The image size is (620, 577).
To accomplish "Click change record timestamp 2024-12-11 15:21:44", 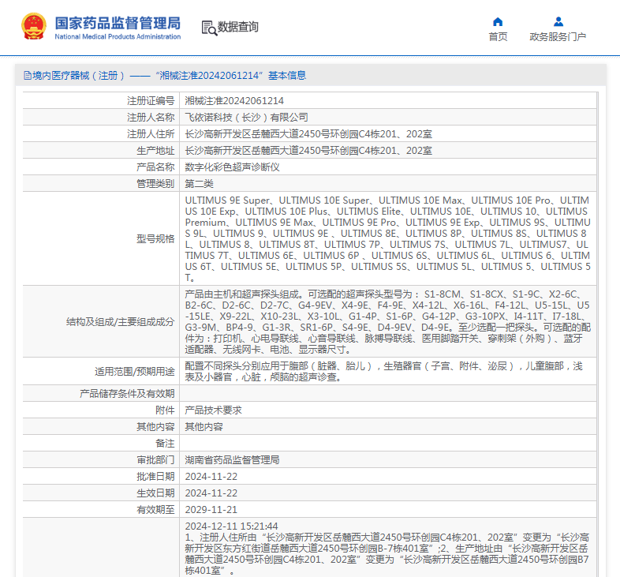I will click(231, 526).
